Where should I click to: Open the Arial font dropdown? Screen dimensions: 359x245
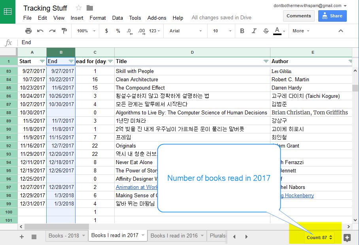pyautogui.click(x=185, y=31)
